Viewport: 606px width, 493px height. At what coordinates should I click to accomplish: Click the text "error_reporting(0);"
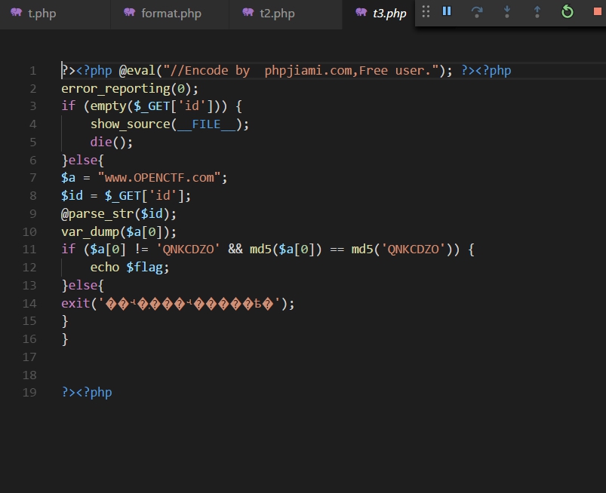click(x=130, y=89)
